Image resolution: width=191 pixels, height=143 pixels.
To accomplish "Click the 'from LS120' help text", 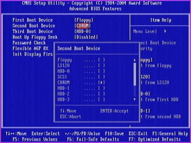I will [157, 82].
